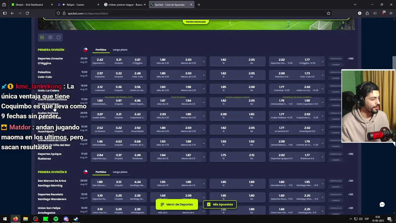This screenshot has height=223, width=396.
Task: Click Combos for Palestino vs Colo-Colo
Action: [x=336, y=78]
